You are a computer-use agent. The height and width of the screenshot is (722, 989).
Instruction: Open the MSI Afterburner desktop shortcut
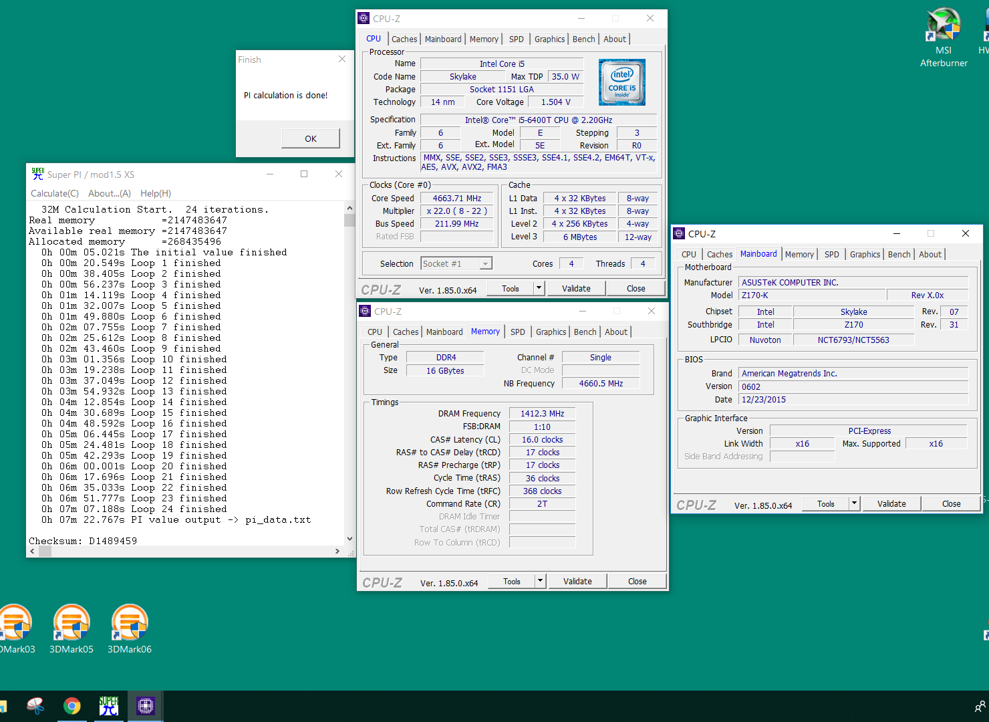944,37
